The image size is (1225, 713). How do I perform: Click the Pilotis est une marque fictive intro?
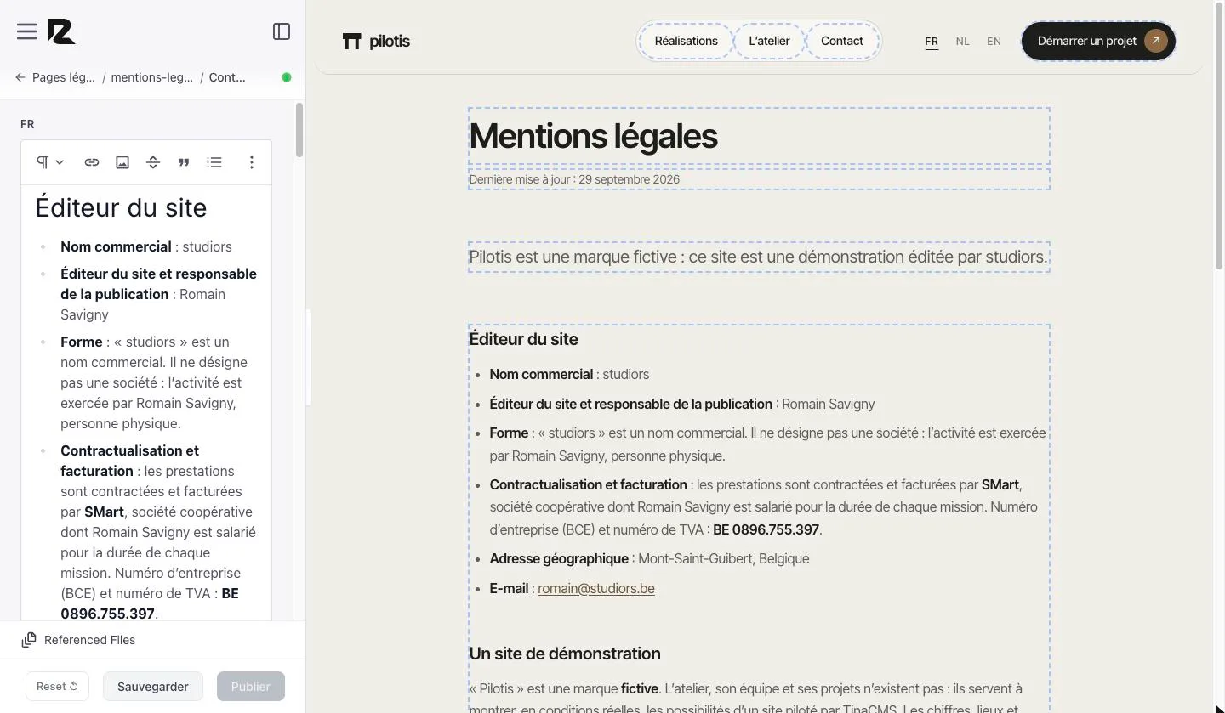coord(758,257)
